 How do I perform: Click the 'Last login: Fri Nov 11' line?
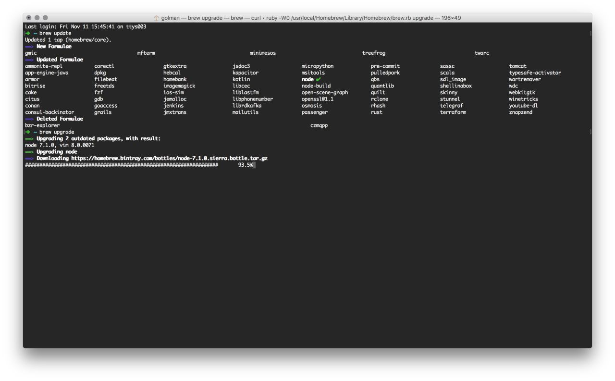[86, 27]
